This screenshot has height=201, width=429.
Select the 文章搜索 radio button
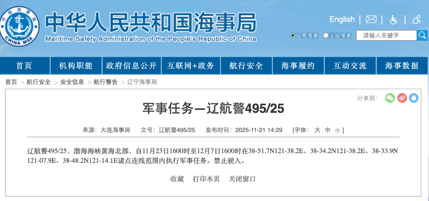point(293,35)
